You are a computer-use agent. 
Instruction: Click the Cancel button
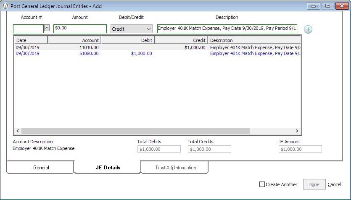tap(334, 184)
